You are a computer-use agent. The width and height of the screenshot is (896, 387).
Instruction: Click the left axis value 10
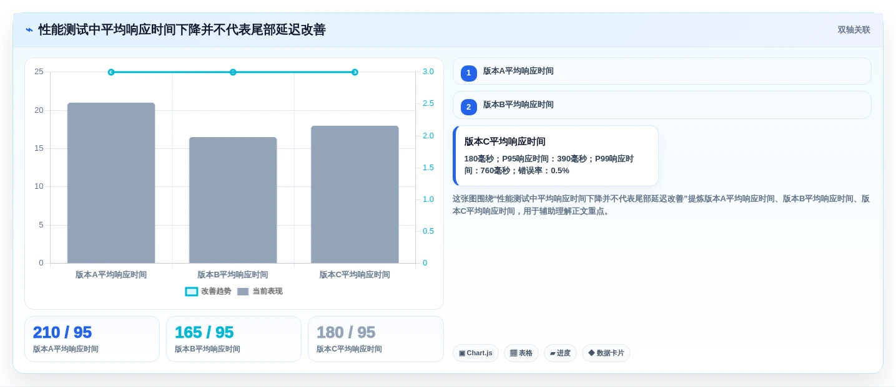39,186
